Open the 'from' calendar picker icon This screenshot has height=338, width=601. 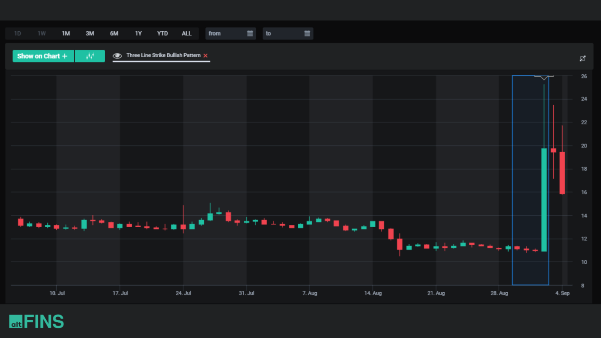click(250, 34)
